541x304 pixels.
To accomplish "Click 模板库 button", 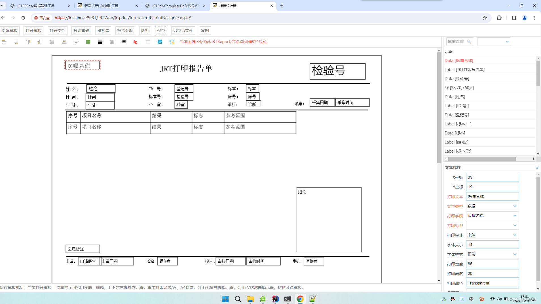I will 103,31.
